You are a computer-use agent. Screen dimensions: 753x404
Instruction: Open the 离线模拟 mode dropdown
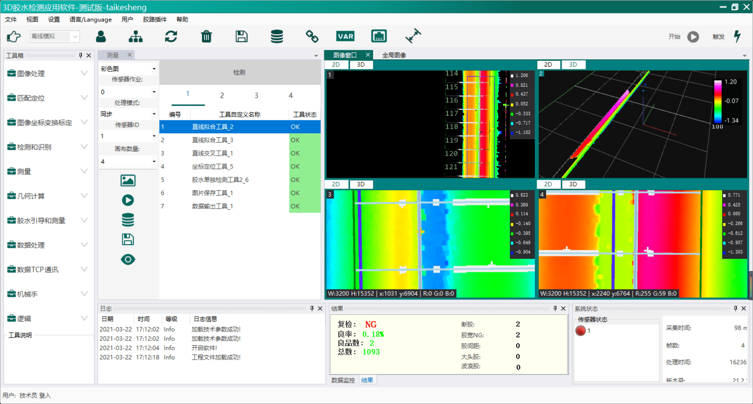pos(75,36)
